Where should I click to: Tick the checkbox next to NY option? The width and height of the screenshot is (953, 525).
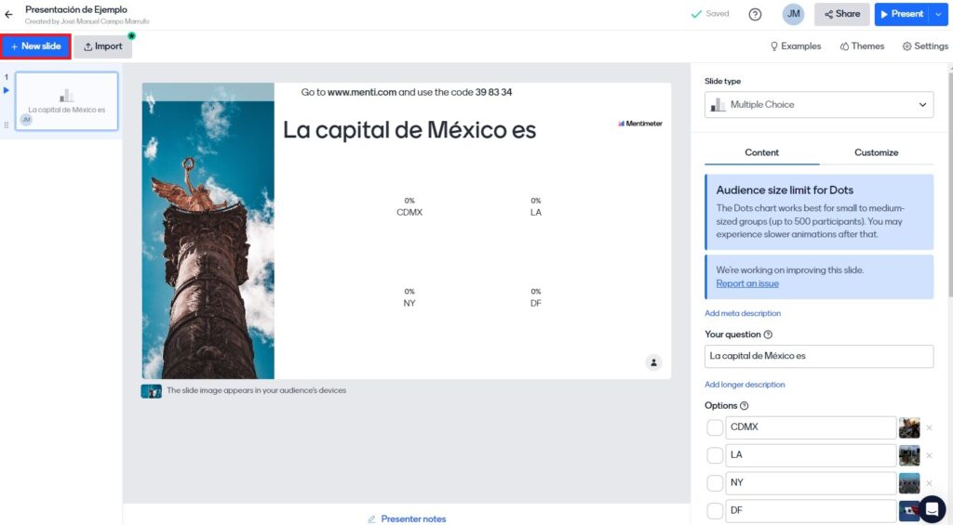point(715,483)
